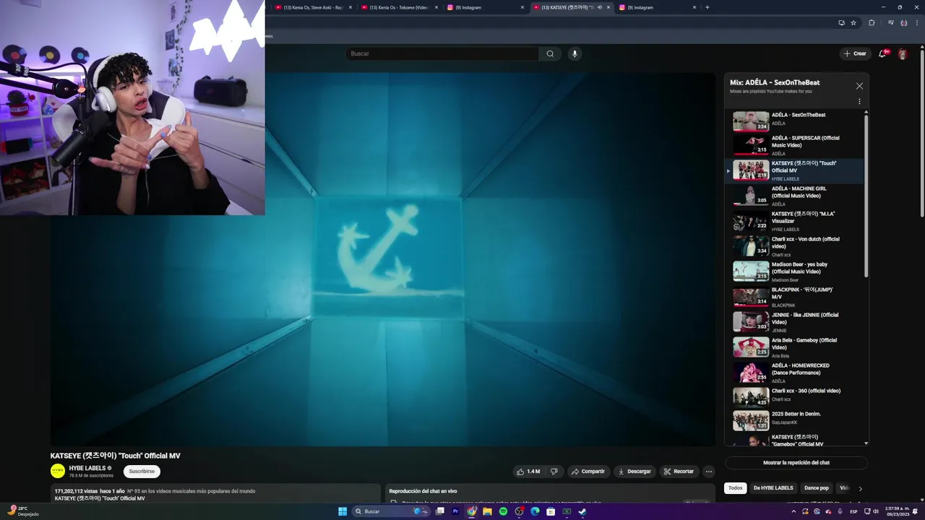Select the Dance pop filter chip

[817, 488]
